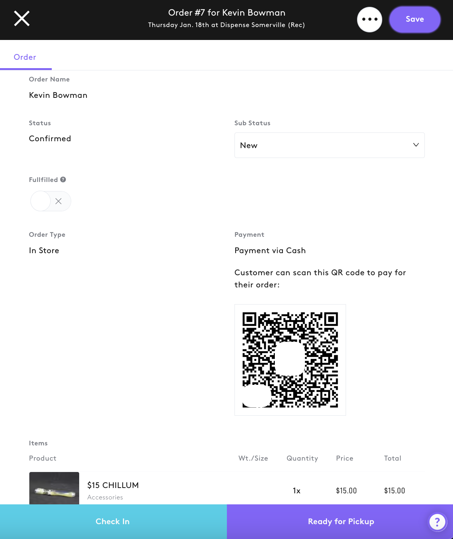Close the order view with X icon
The width and height of the screenshot is (453, 539).
(x=22, y=18)
